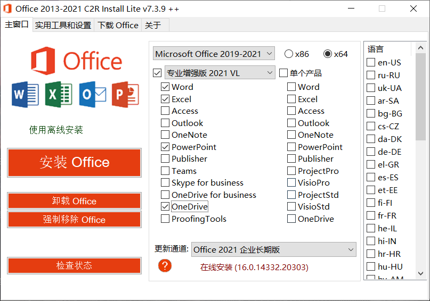This screenshot has height=301, width=430.
Task: Switch to the 主窗口 tab
Action: tap(17, 24)
